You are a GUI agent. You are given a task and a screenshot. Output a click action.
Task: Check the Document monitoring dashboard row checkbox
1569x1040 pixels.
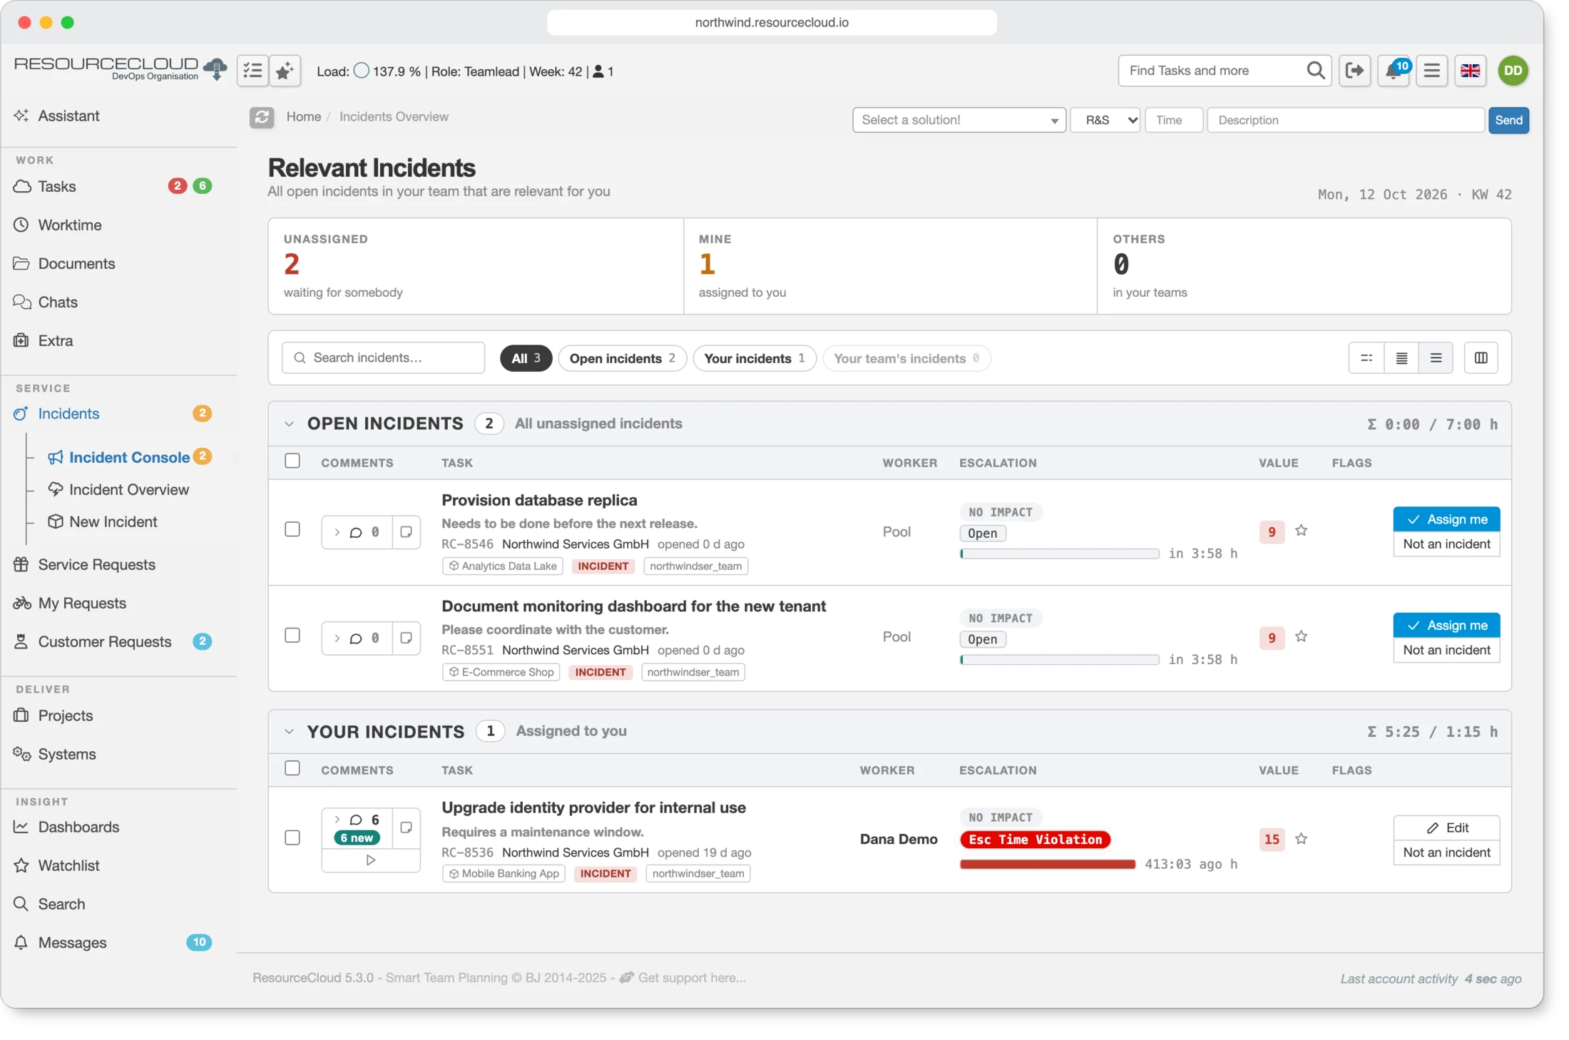292,636
